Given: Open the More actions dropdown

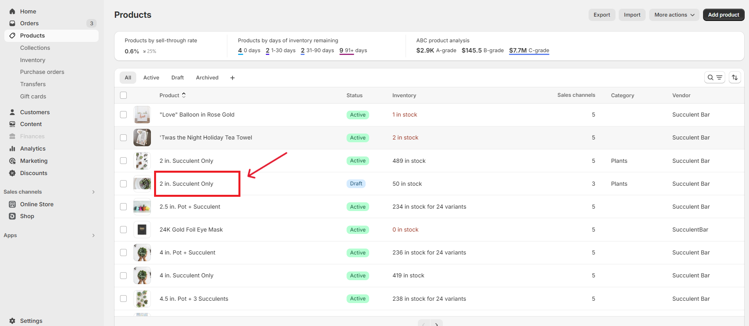Looking at the screenshot, I should [x=674, y=15].
